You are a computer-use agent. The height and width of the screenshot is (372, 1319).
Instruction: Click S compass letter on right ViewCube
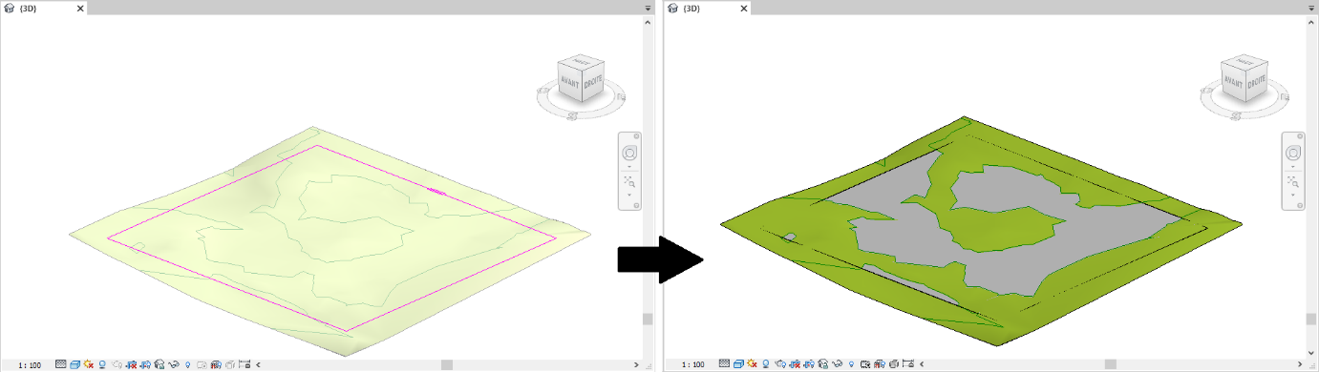tap(1235, 116)
